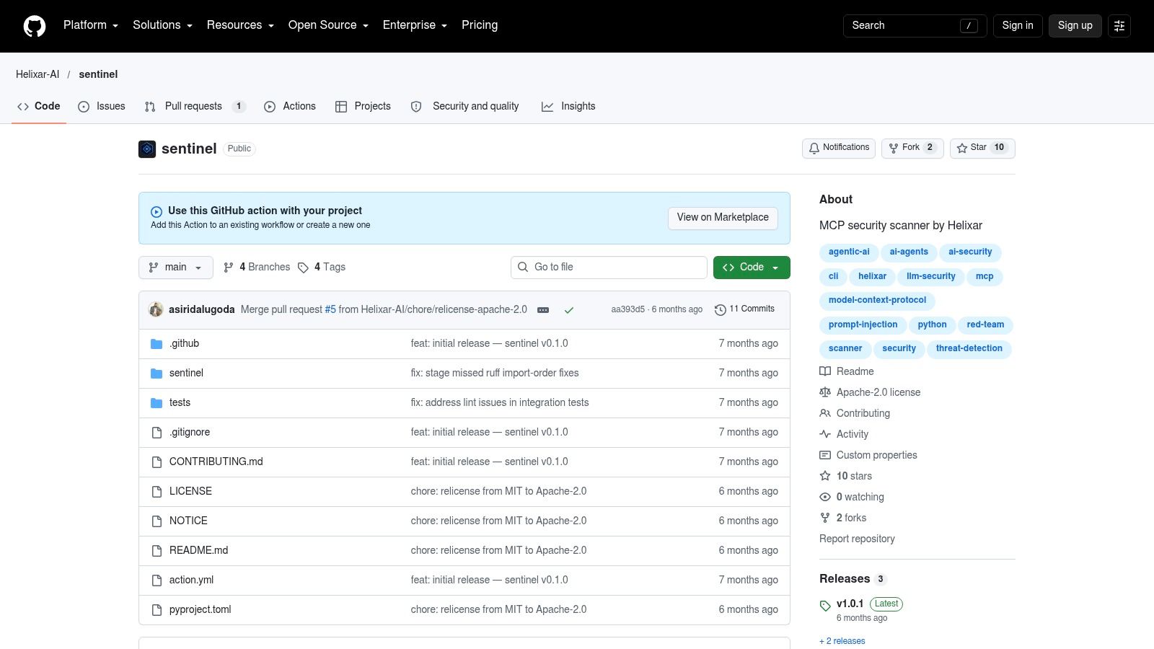Image resolution: width=1154 pixels, height=649 pixels.
Task: Click the tests folder icon
Action: (157, 403)
